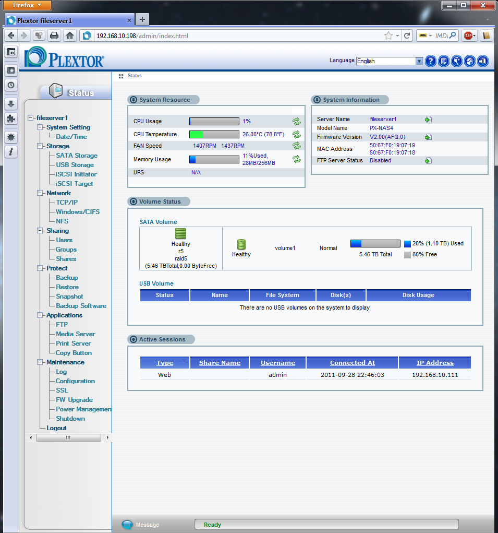Click the volume1 healthy cylinder icon
This screenshot has height=533, width=498.
tap(241, 244)
